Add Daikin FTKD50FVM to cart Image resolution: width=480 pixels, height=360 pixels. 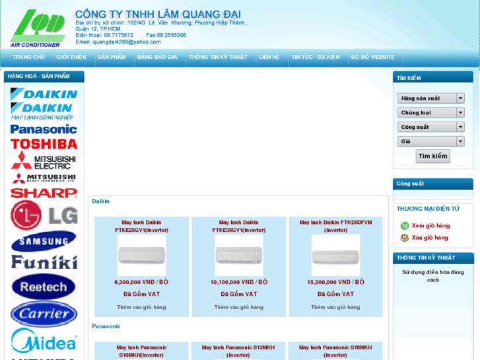[x=335, y=307]
